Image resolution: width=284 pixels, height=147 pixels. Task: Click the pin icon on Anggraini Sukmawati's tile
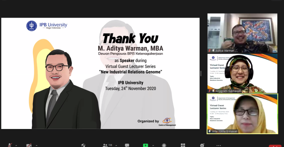213,91
